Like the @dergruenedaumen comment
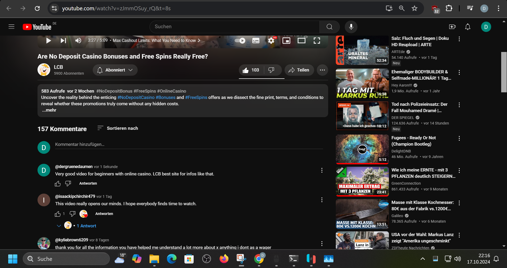The width and height of the screenshot is (507, 268). click(x=58, y=184)
